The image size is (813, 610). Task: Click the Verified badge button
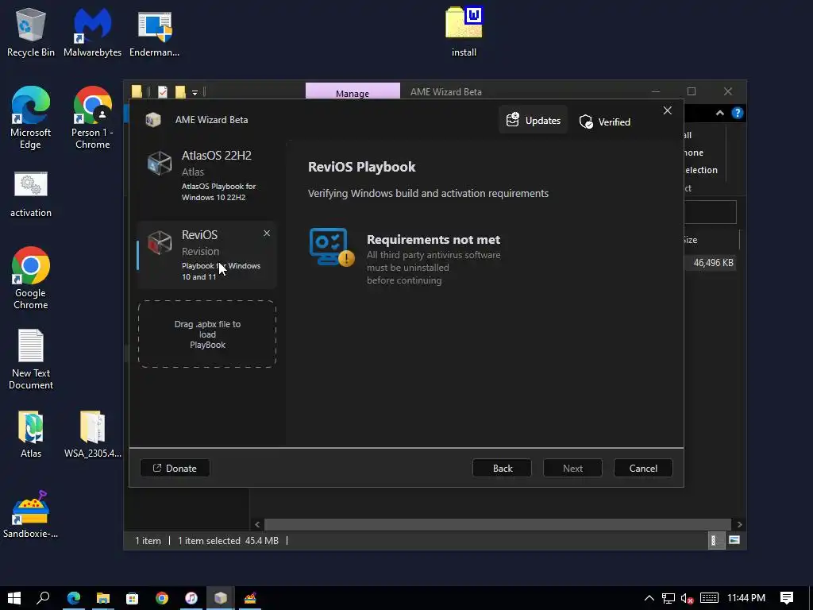point(604,122)
